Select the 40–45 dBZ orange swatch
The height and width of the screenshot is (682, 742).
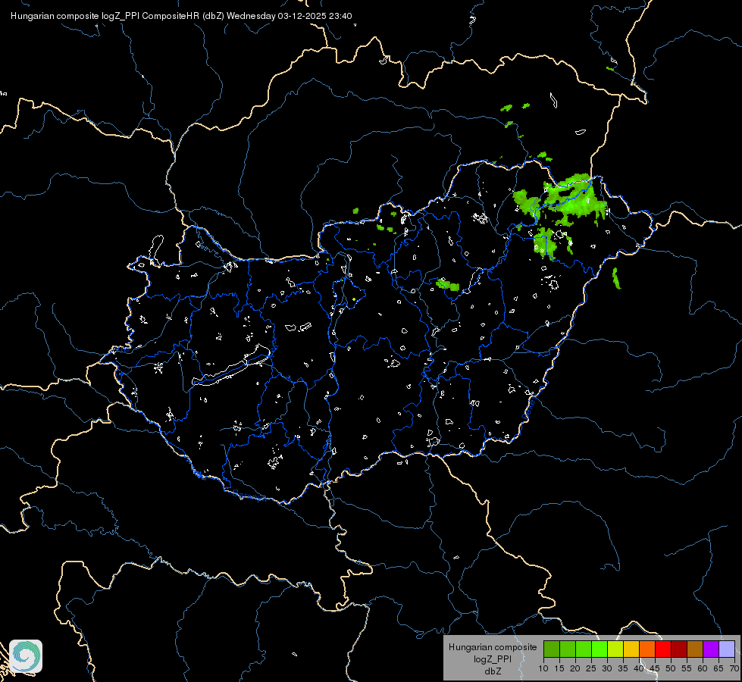click(x=647, y=649)
